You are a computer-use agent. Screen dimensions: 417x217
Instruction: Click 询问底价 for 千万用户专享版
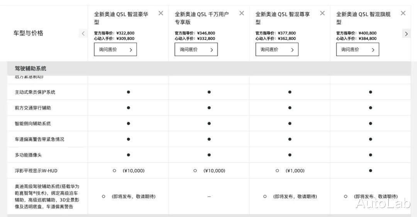(196, 49)
